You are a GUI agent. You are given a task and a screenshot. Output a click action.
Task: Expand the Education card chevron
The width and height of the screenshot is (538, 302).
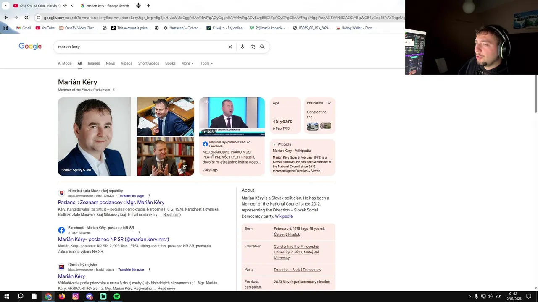[329, 103]
